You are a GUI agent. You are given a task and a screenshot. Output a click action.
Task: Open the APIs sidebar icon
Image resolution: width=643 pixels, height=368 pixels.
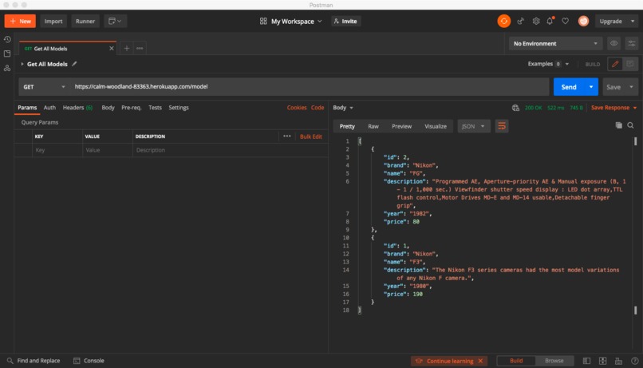pyautogui.click(x=7, y=68)
